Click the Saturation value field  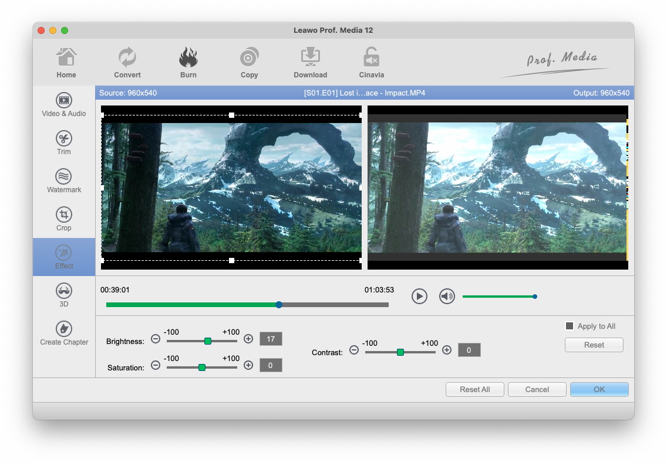[x=271, y=365]
